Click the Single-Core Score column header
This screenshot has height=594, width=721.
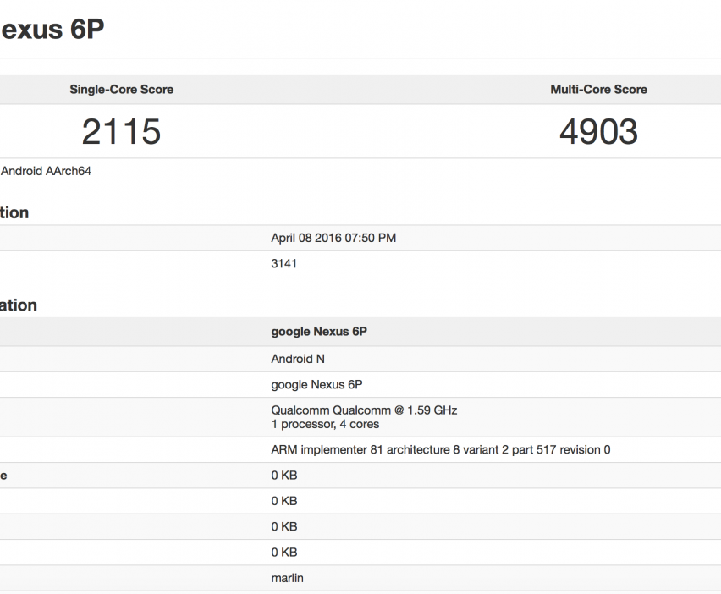tap(121, 90)
